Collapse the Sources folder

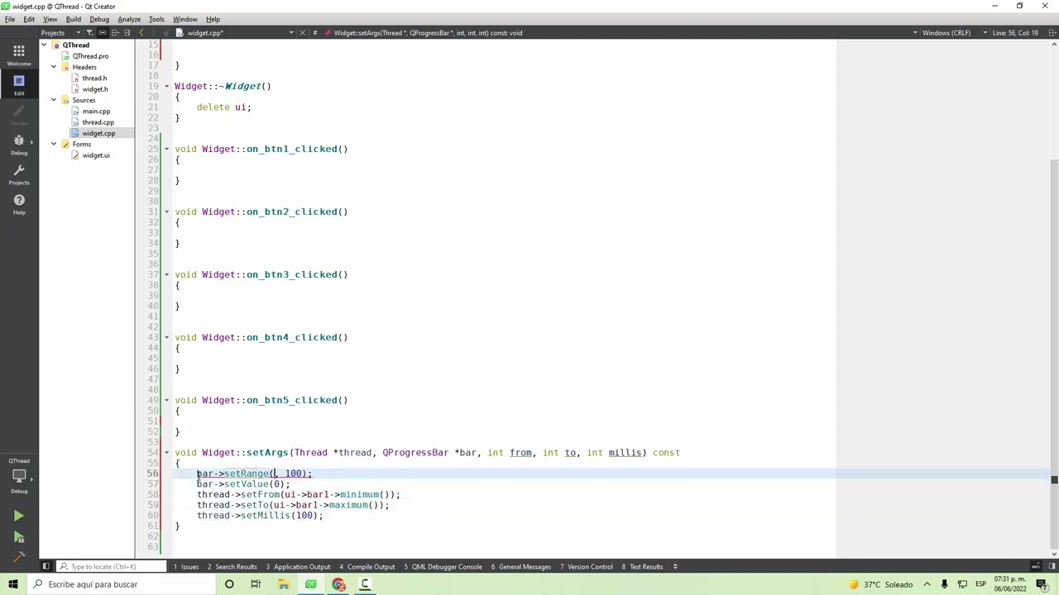coord(54,100)
